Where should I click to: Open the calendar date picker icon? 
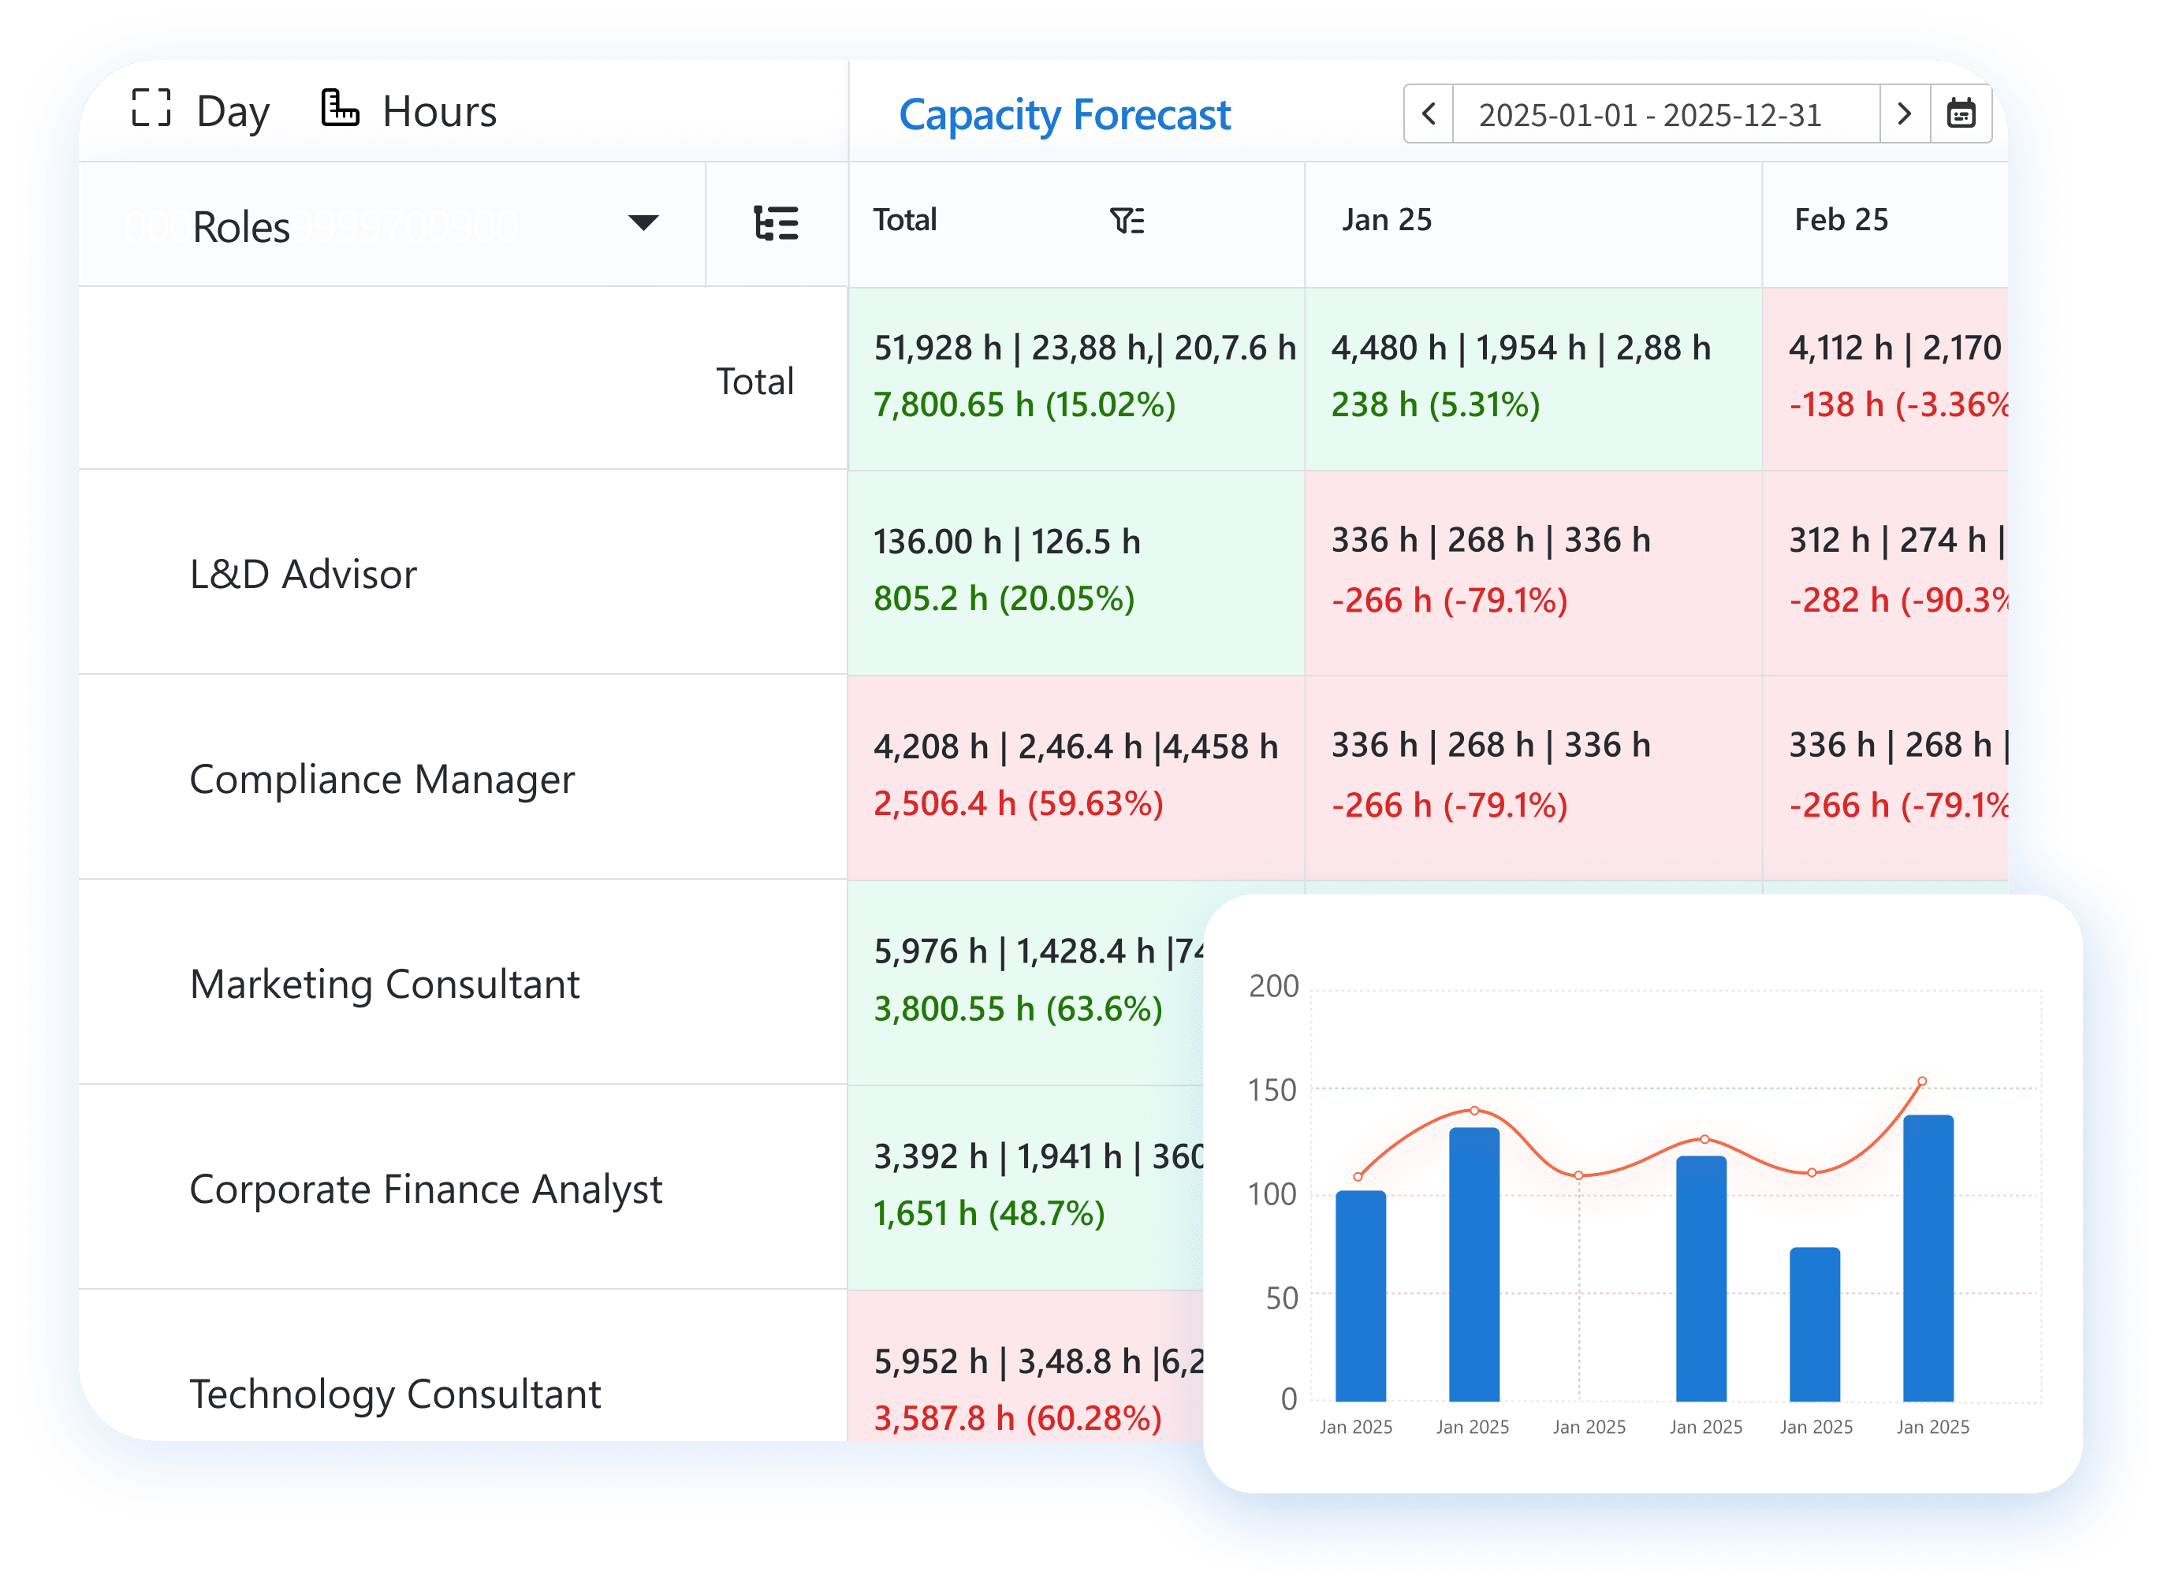tap(1960, 114)
